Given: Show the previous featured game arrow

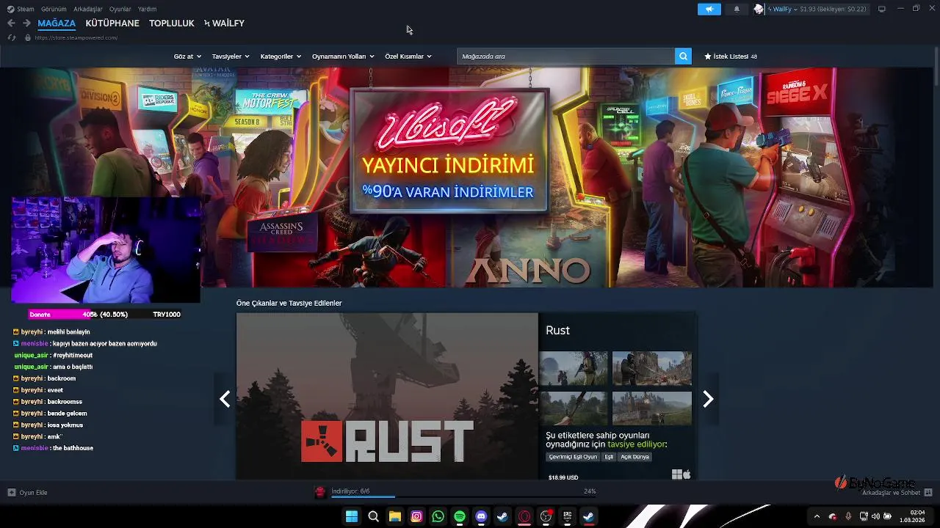Looking at the screenshot, I should [225, 399].
